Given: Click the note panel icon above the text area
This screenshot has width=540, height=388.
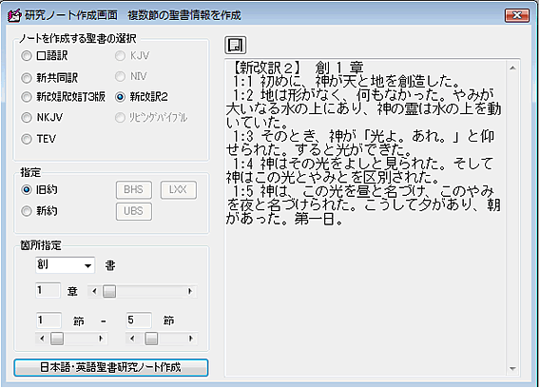Looking at the screenshot, I should tap(235, 45).
